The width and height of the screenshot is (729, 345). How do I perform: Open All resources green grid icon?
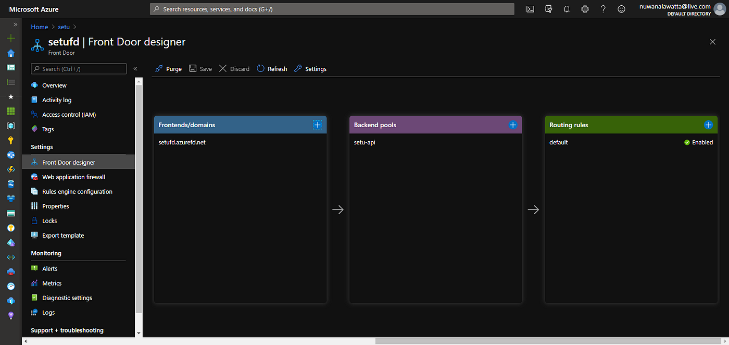(11, 111)
